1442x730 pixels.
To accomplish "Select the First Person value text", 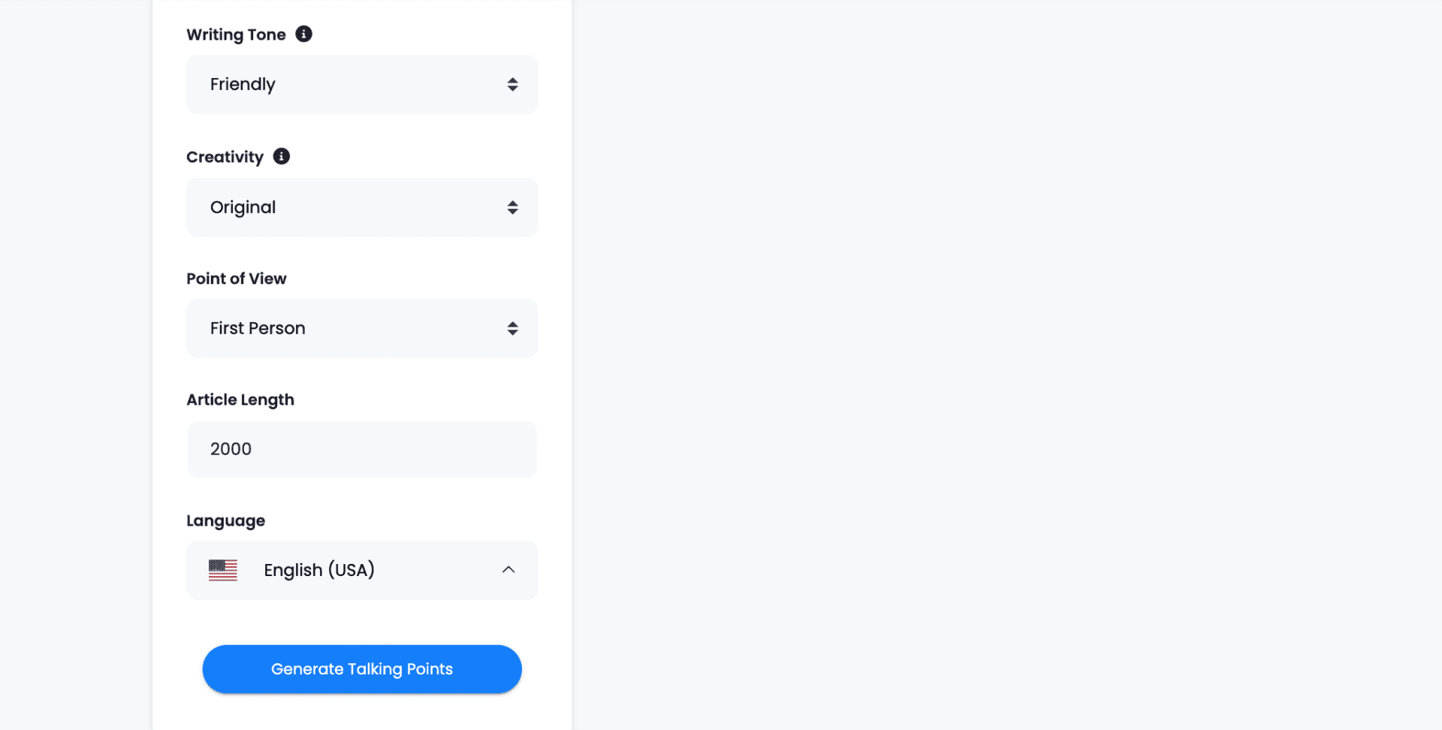I will pyautogui.click(x=258, y=328).
